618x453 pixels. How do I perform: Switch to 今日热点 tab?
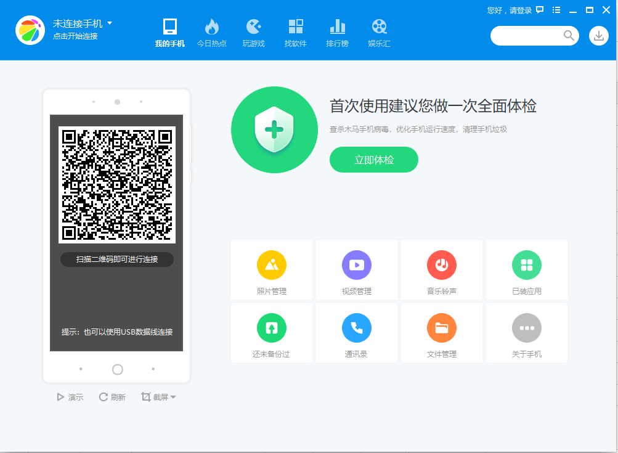coord(212,33)
